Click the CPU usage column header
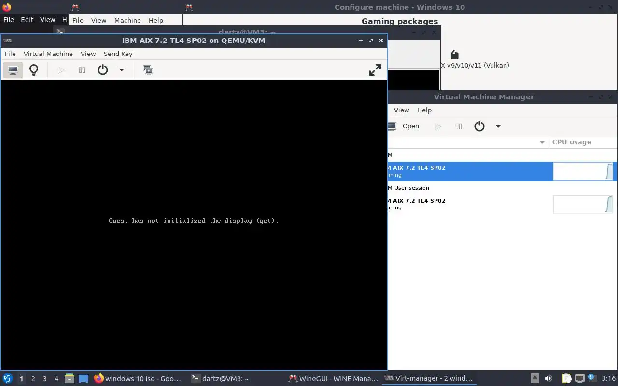The width and height of the screenshot is (618, 386). [x=582, y=142]
